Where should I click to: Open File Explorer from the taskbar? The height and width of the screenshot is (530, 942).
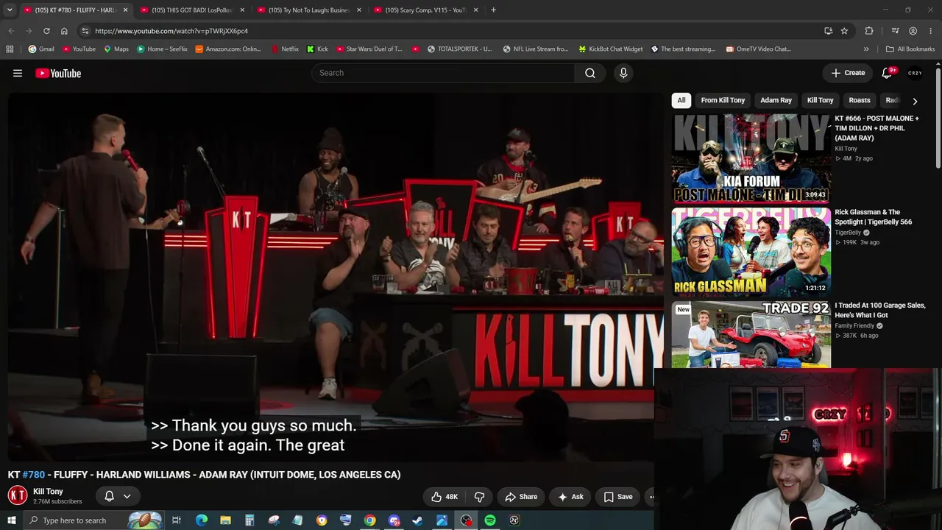pos(225,520)
